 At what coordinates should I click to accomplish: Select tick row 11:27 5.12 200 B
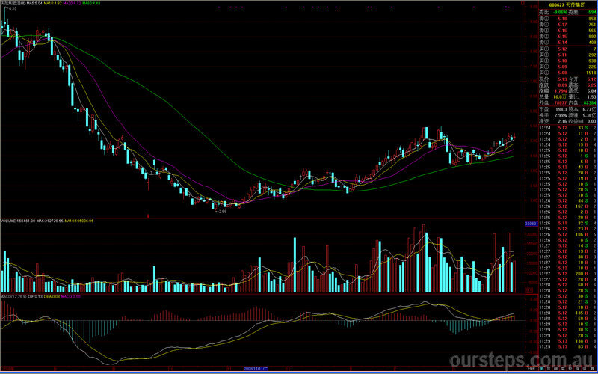(567, 274)
